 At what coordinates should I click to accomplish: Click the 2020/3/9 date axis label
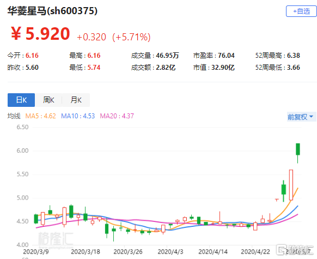36,252
